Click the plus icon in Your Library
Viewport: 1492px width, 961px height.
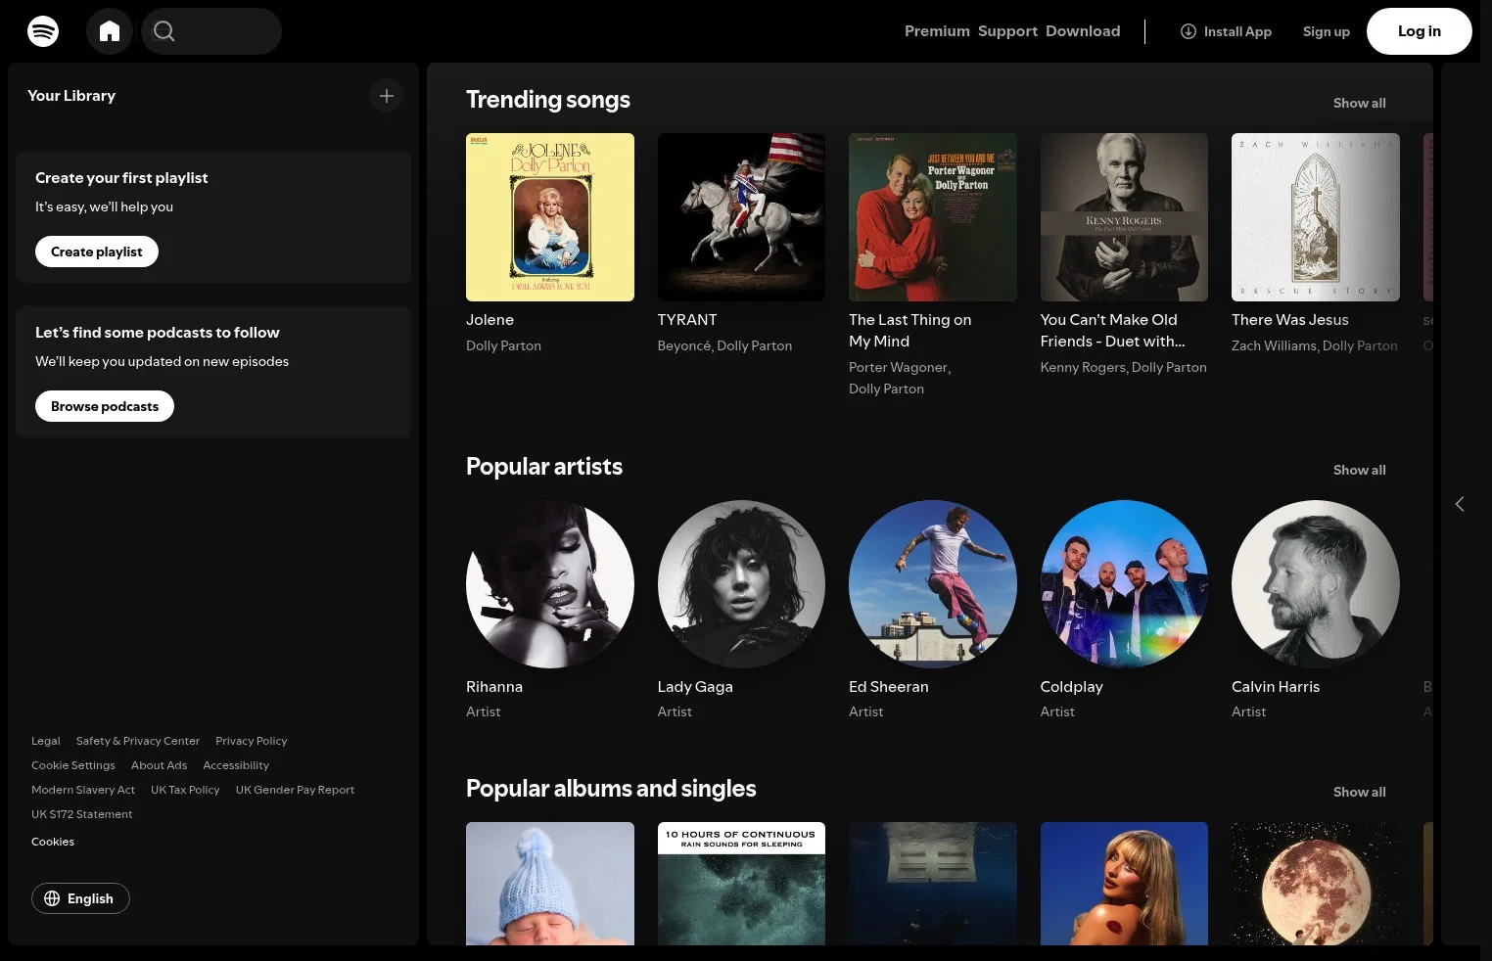(x=387, y=96)
